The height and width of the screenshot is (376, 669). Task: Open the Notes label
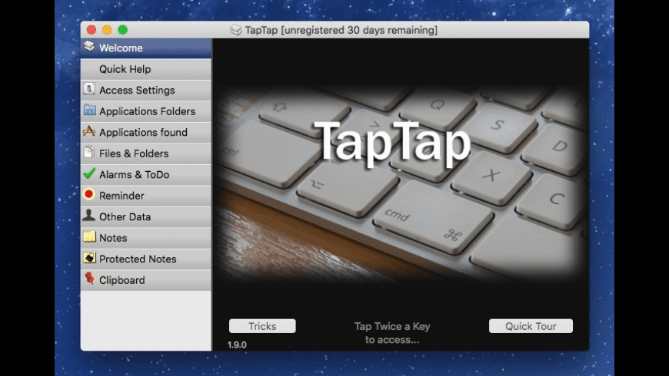click(113, 238)
